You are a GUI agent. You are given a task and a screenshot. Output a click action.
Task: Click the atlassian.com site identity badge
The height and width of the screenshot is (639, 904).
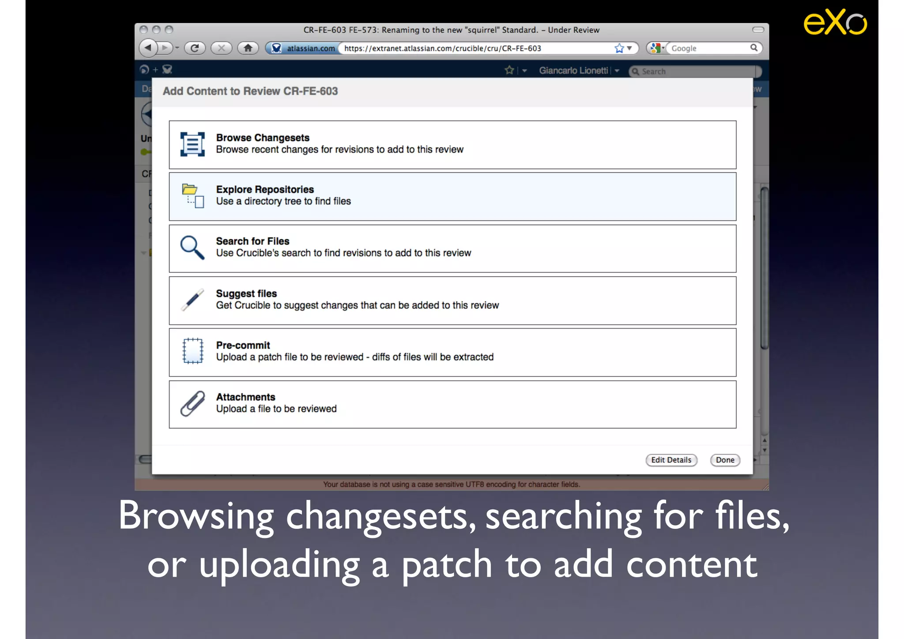(x=303, y=48)
